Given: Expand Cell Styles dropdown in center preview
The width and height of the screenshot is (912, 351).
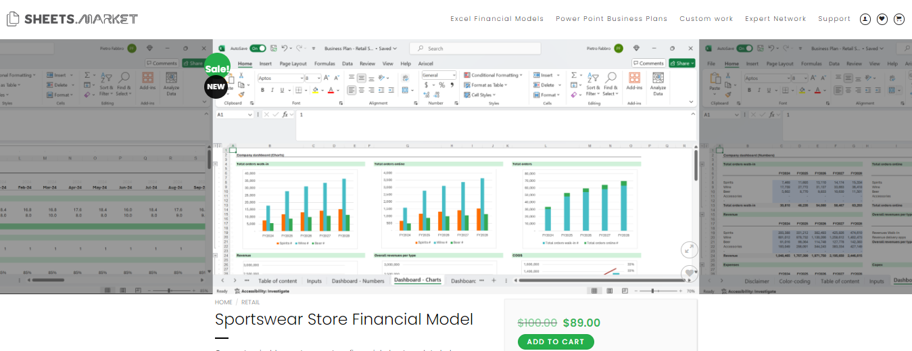Looking at the screenshot, I should point(480,95).
